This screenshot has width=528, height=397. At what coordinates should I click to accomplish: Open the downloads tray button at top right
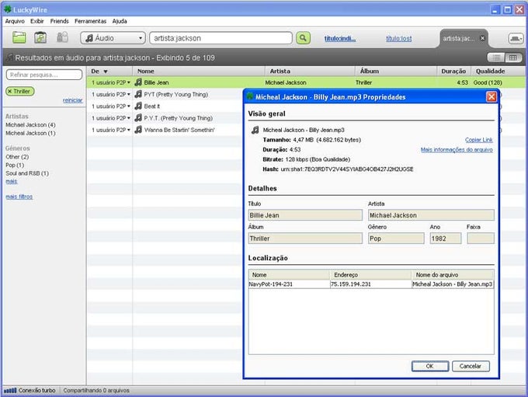(516, 38)
